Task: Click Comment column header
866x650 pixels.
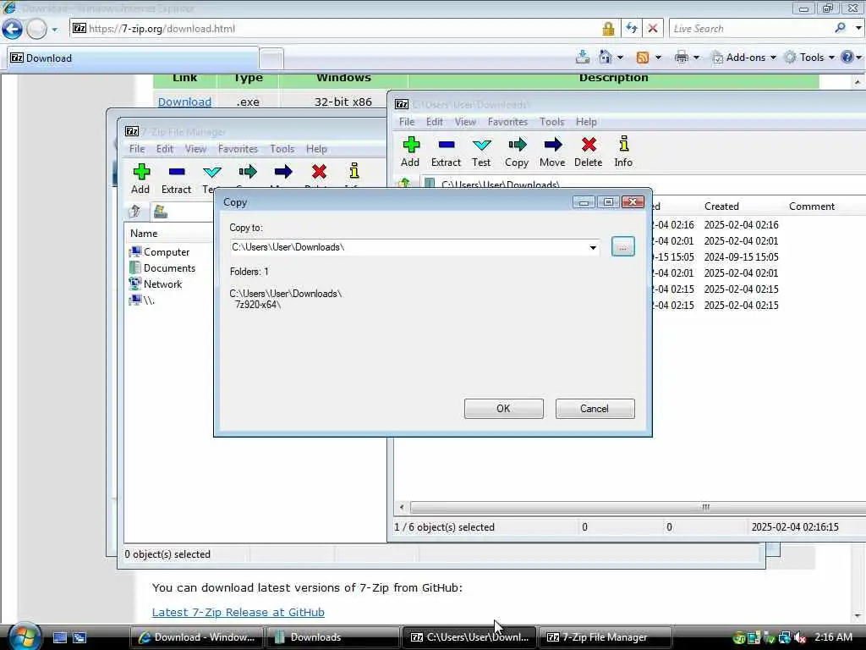Action: 811,207
